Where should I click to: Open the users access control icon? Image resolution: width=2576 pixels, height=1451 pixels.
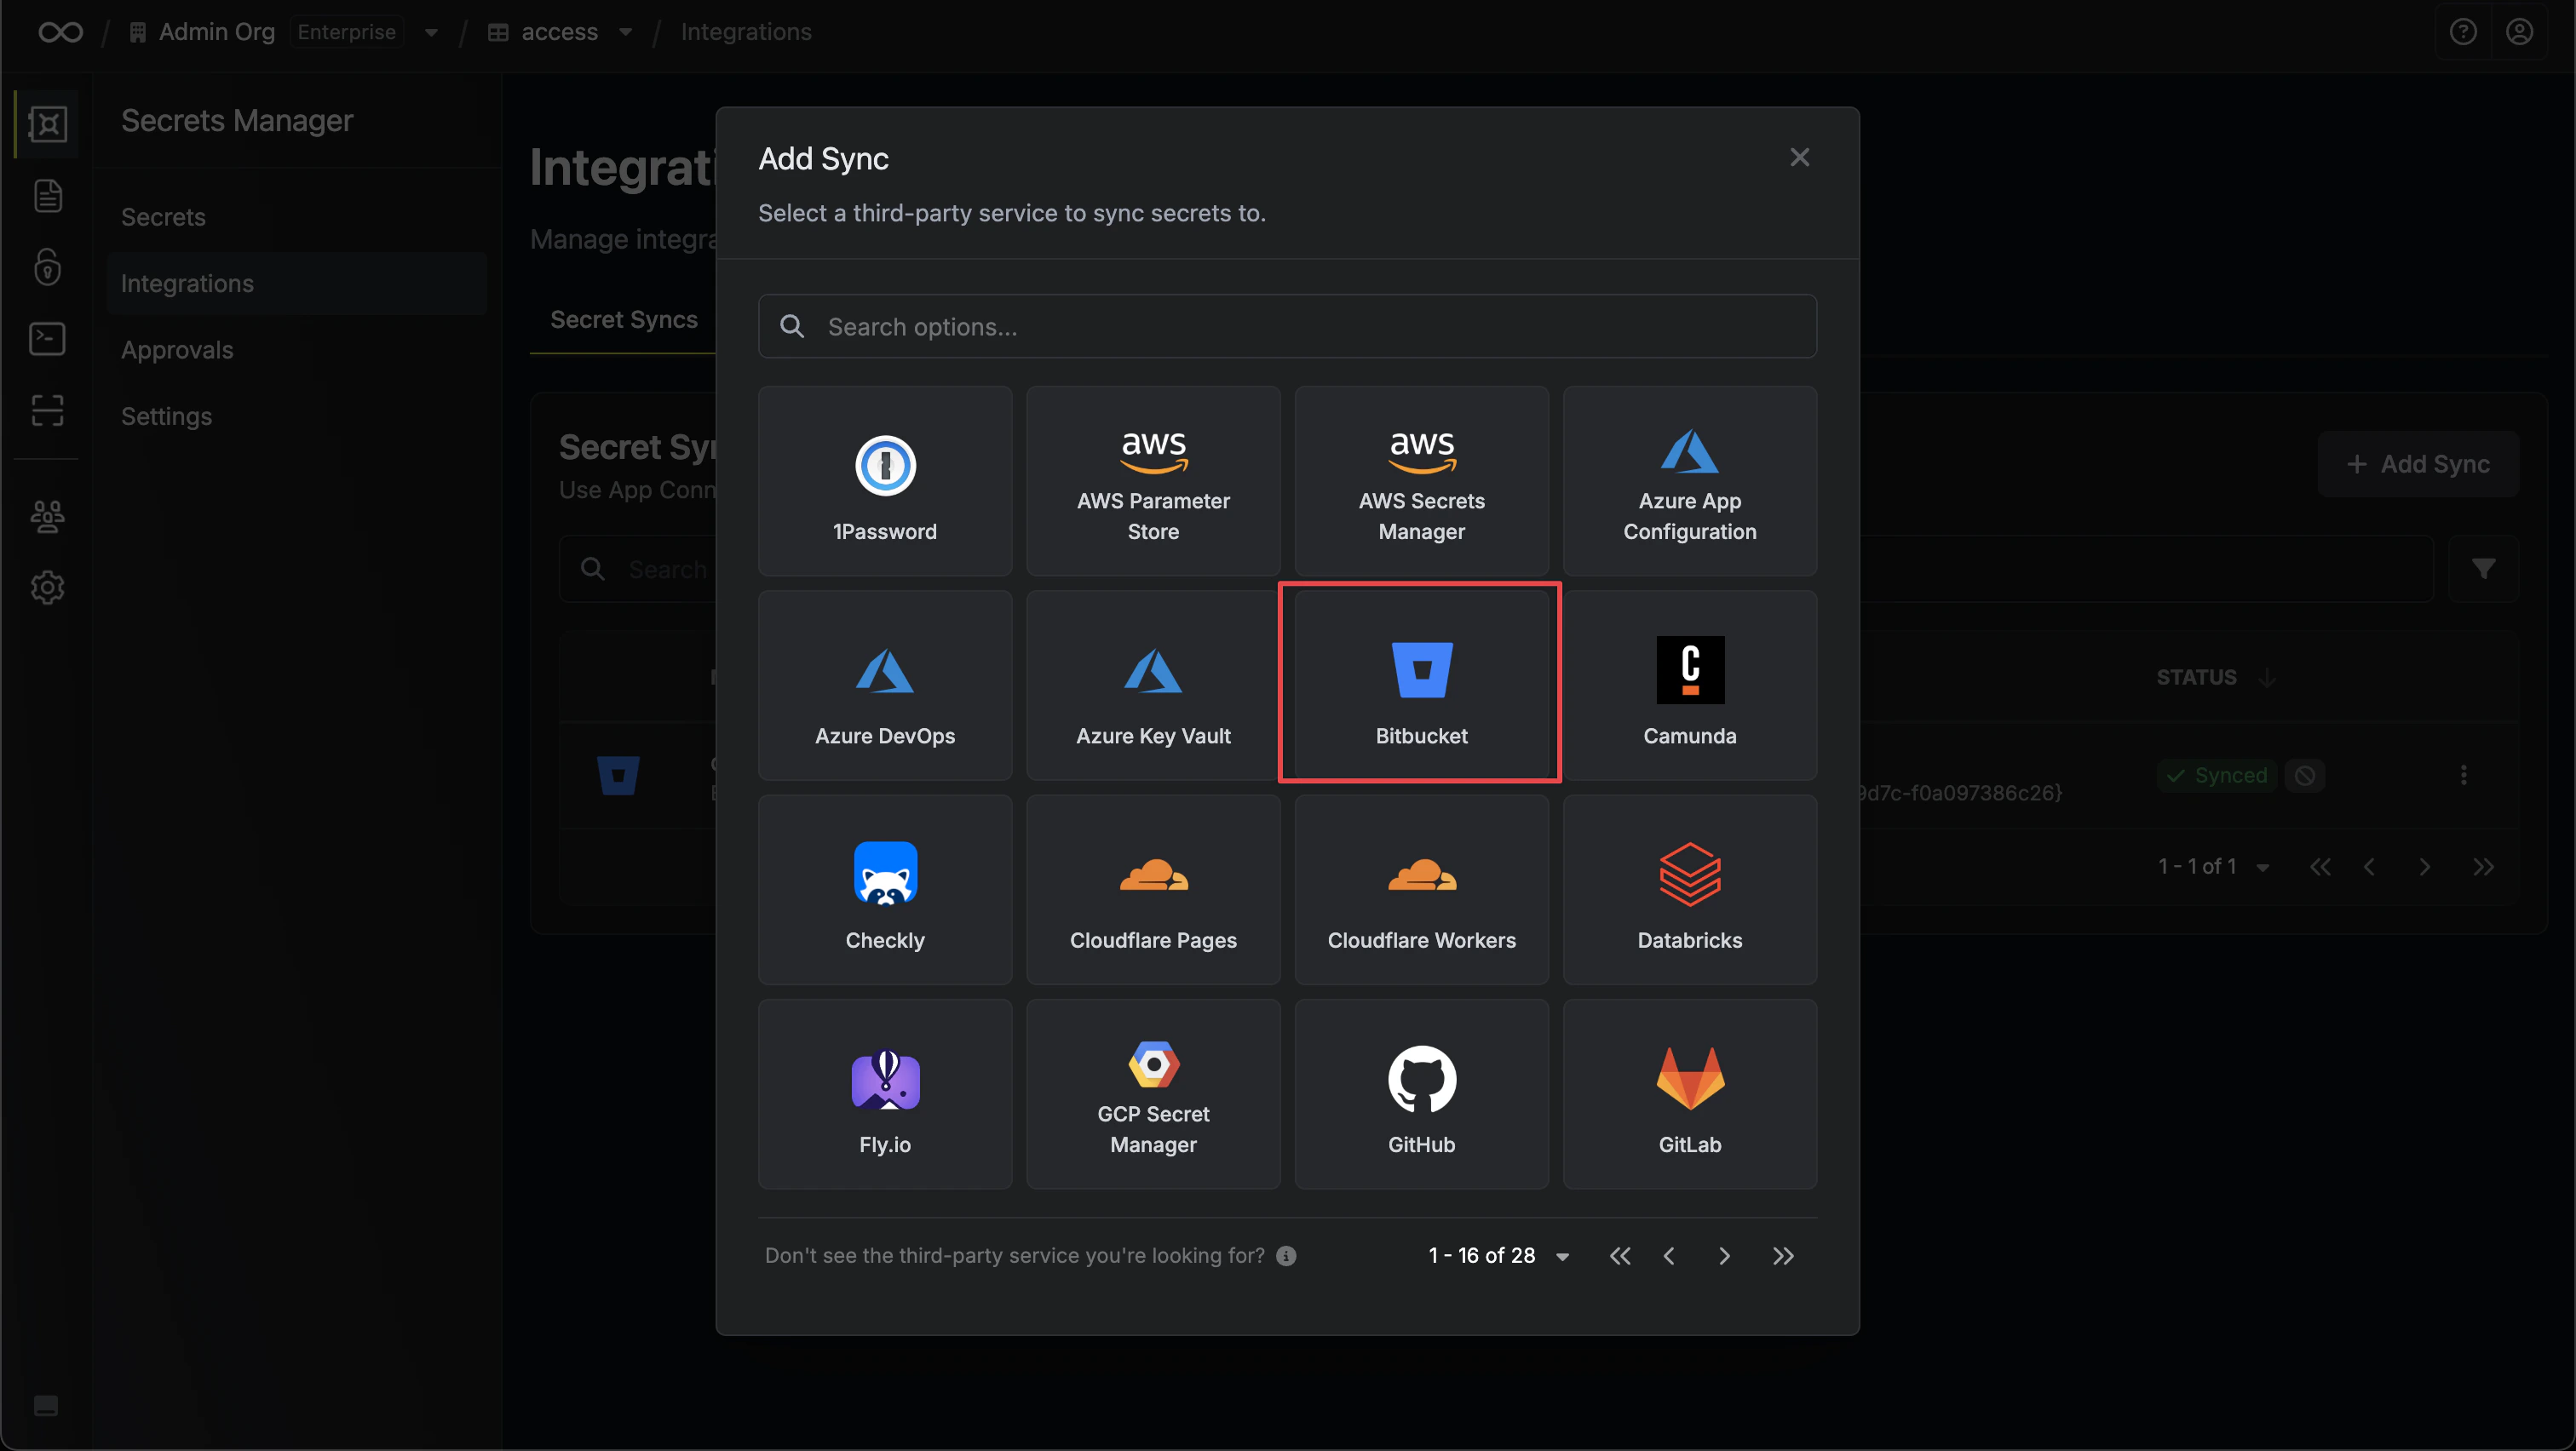[x=47, y=516]
